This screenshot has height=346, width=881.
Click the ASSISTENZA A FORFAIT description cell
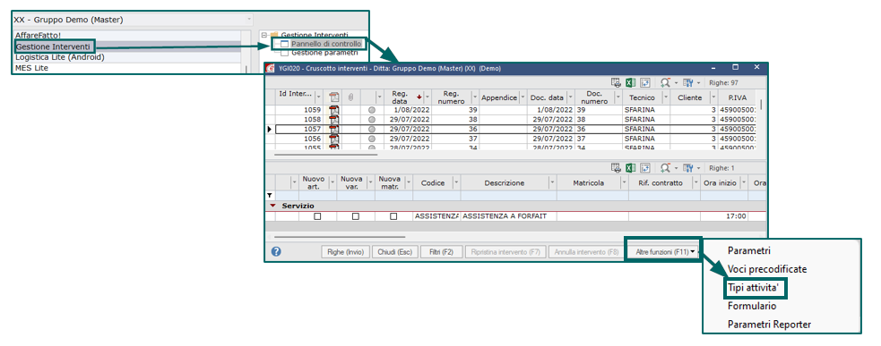[x=508, y=215]
